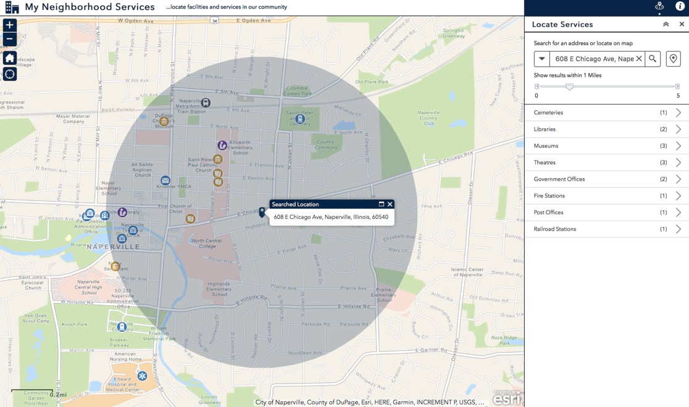Zoom in on the map
Viewport: 689px width, 407px height.
(x=10, y=25)
